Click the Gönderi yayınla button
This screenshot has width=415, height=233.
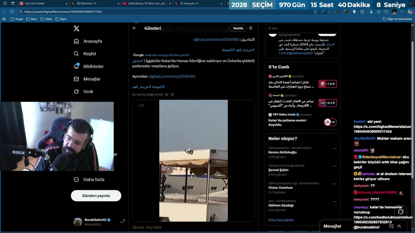point(96,195)
